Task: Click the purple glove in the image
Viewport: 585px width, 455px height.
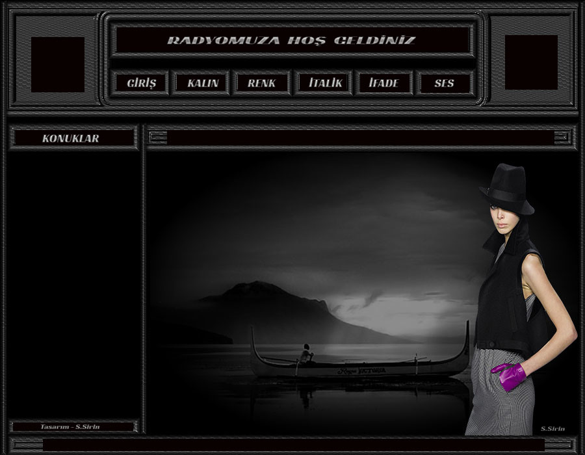Action: (x=509, y=376)
